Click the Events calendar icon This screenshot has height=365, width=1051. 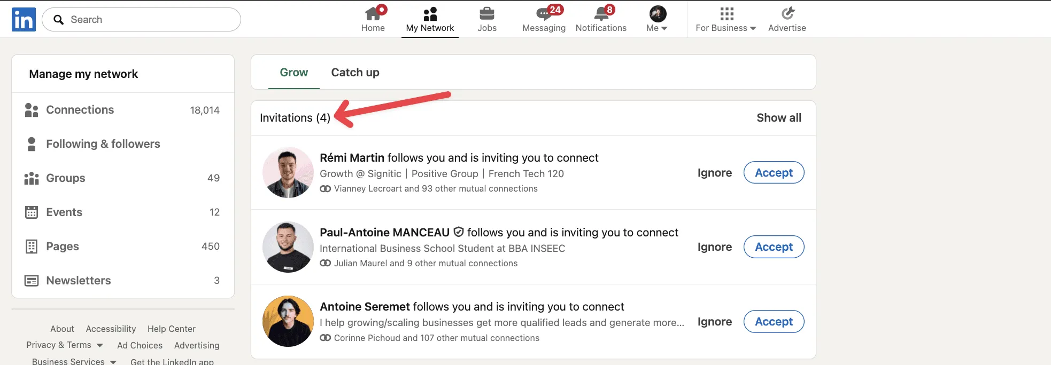(31, 212)
